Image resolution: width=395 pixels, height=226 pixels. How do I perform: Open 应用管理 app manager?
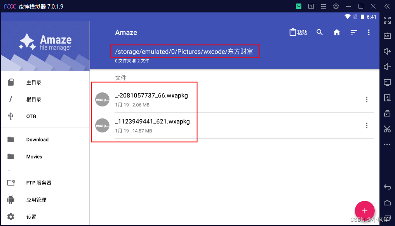pos(45,200)
